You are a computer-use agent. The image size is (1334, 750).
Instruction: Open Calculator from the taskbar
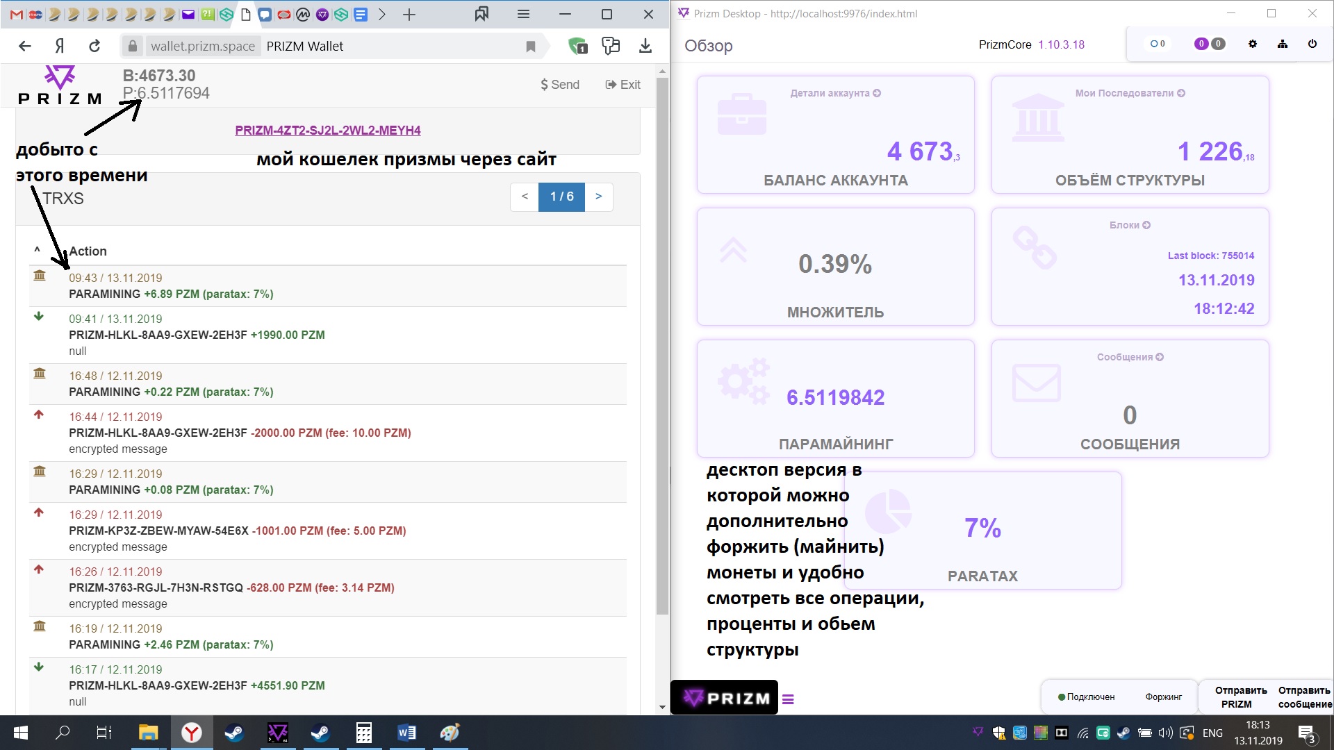click(x=363, y=733)
